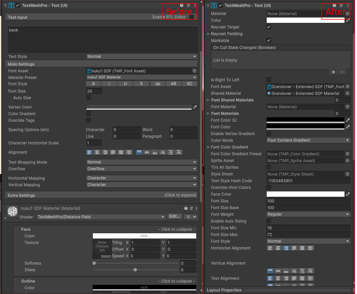Open Horizontal Mapping dropdown
The width and height of the screenshot is (357, 294).
coord(142,178)
